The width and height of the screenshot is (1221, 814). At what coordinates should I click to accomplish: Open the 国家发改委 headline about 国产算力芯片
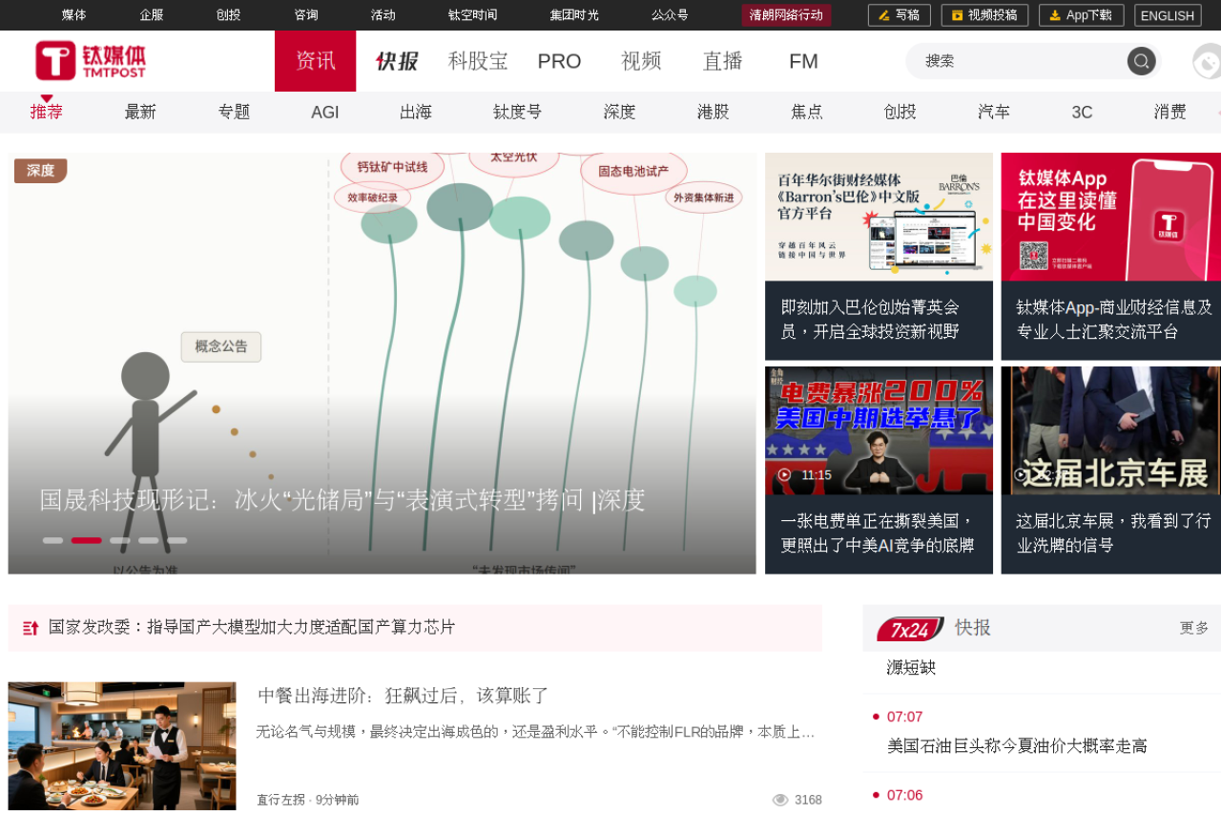pyautogui.click(x=252, y=627)
